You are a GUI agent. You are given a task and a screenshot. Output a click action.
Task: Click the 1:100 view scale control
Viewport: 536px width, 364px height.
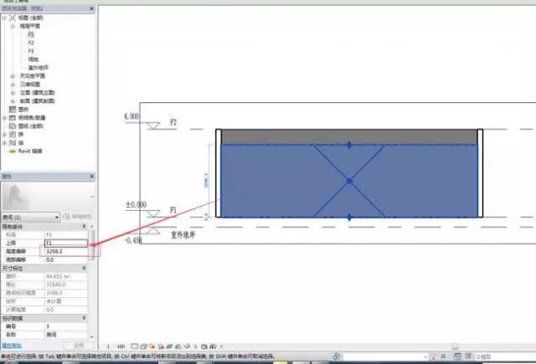(116, 345)
